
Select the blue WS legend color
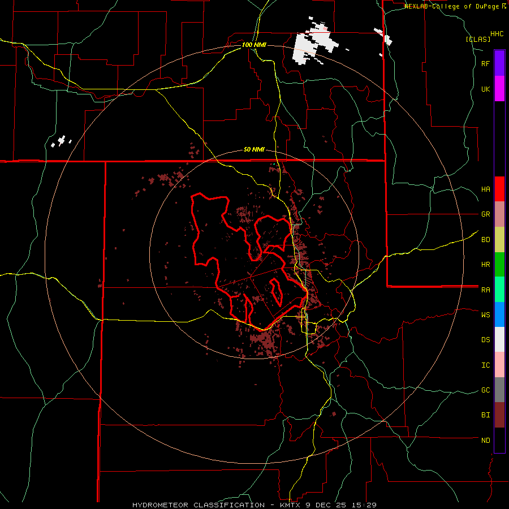(499, 314)
